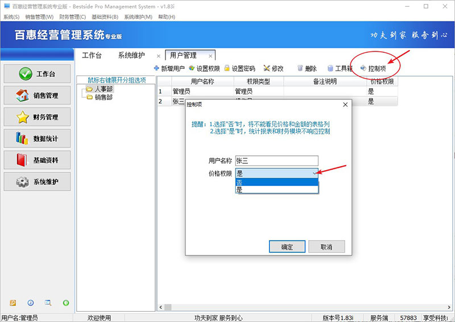The image size is (455, 322).
Task: Click 用户名:管理员 in the status bar
Action: (x=19, y=318)
